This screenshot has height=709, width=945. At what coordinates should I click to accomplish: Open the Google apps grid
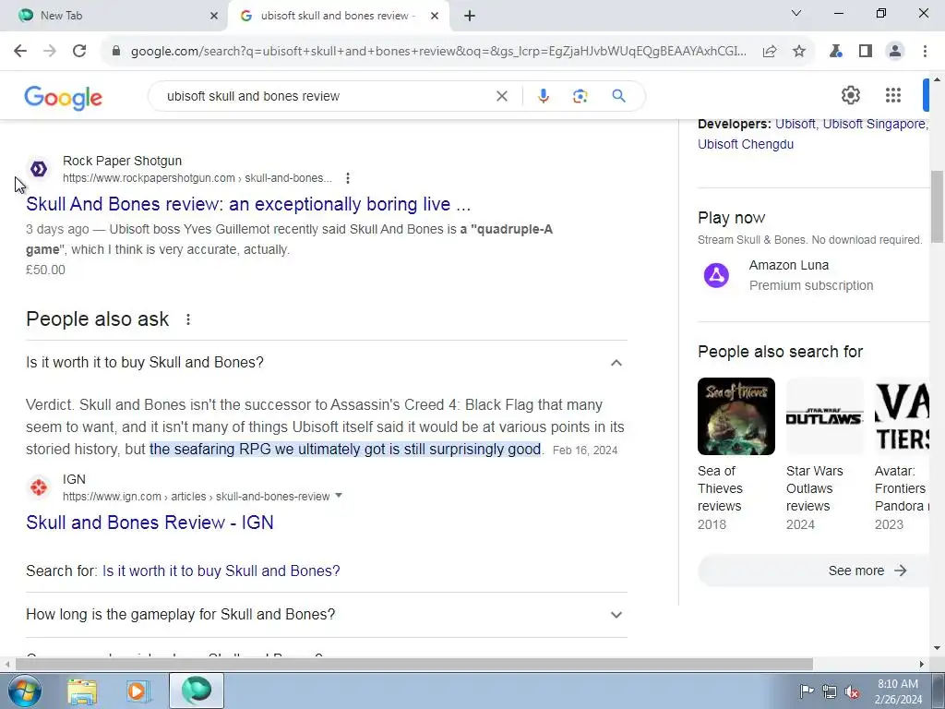[x=893, y=95]
